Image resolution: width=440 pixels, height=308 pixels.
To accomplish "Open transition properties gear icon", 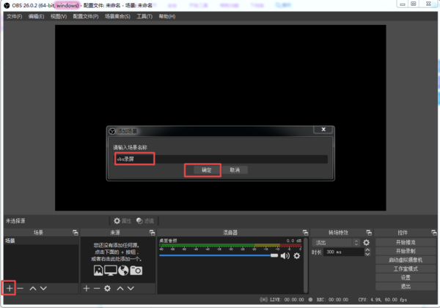I will click(x=367, y=242).
